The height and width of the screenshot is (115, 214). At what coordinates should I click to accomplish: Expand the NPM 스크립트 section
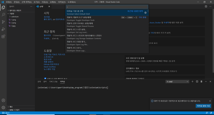pos(21,110)
